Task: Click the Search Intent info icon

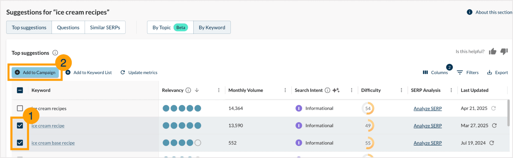Action: point(327,90)
